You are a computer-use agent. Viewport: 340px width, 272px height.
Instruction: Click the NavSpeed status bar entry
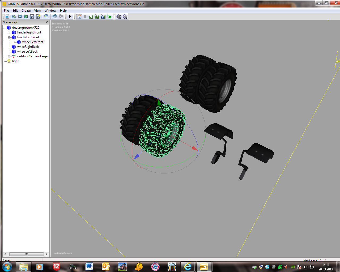315,261
